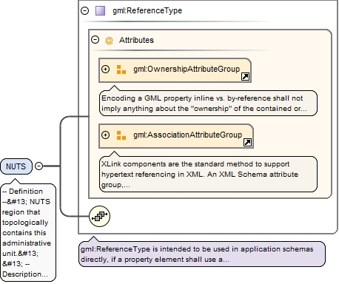Click the gml:AssociationAttributeGroup group icon
The height and width of the screenshot is (284, 339).
click(121, 135)
